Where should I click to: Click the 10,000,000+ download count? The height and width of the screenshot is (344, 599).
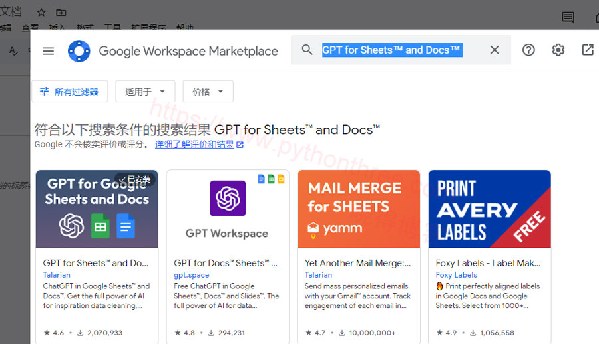coord(367,333)
